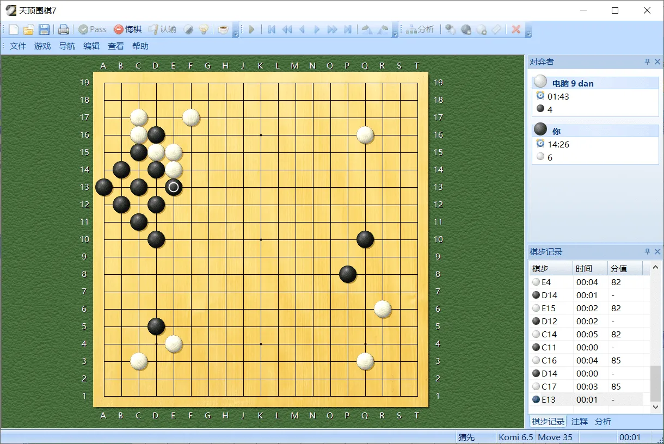Switch to the 注释 tab
Screen dimensions: 664x444
(580, 422)
